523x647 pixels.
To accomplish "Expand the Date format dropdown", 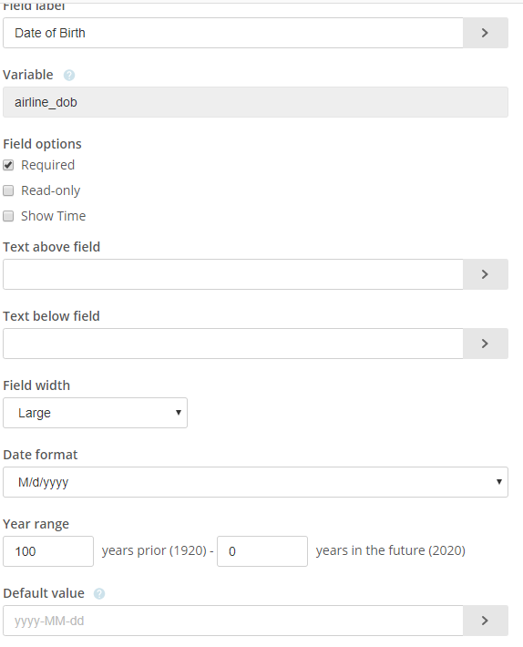I will 255,482.
